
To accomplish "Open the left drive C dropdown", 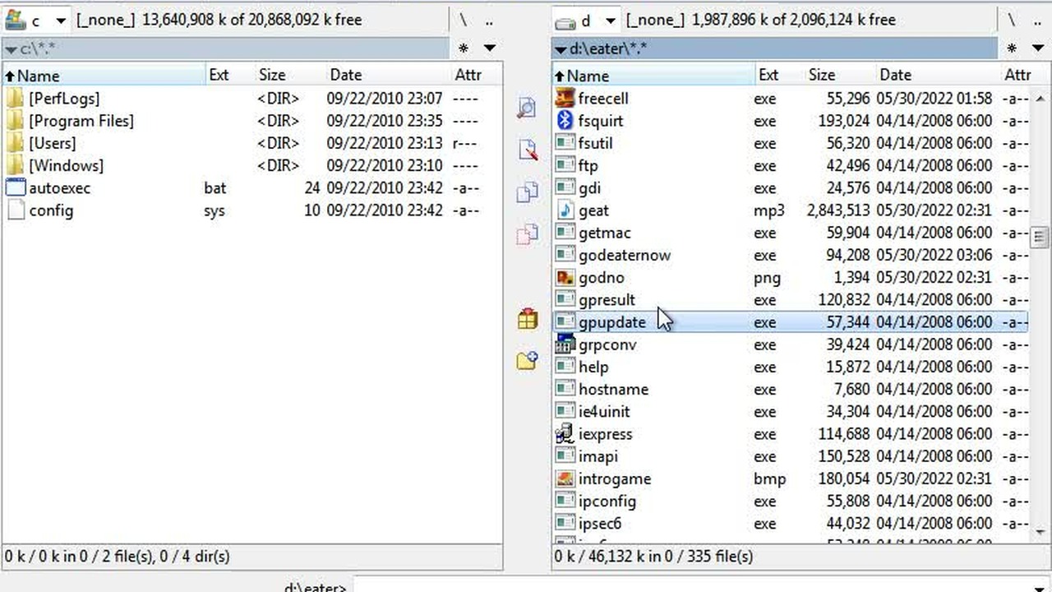I will pyautogui.click(x=60, y=21).
